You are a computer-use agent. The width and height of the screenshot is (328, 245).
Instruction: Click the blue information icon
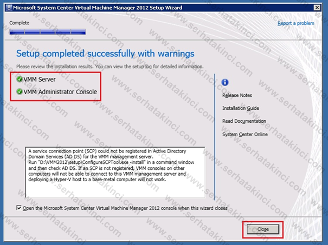point(225,82)
